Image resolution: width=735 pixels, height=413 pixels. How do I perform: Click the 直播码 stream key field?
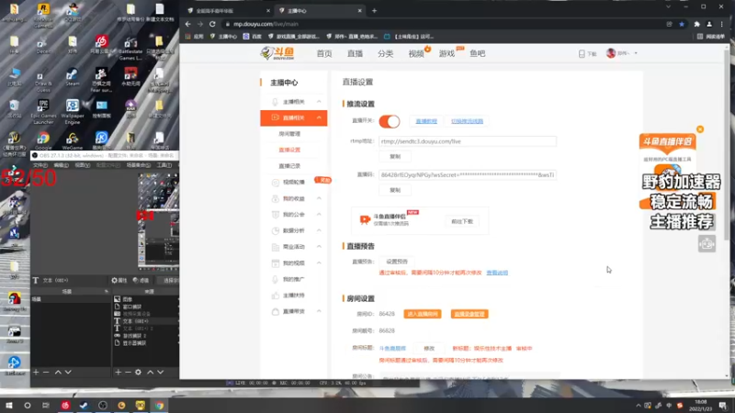coord(468,175)
